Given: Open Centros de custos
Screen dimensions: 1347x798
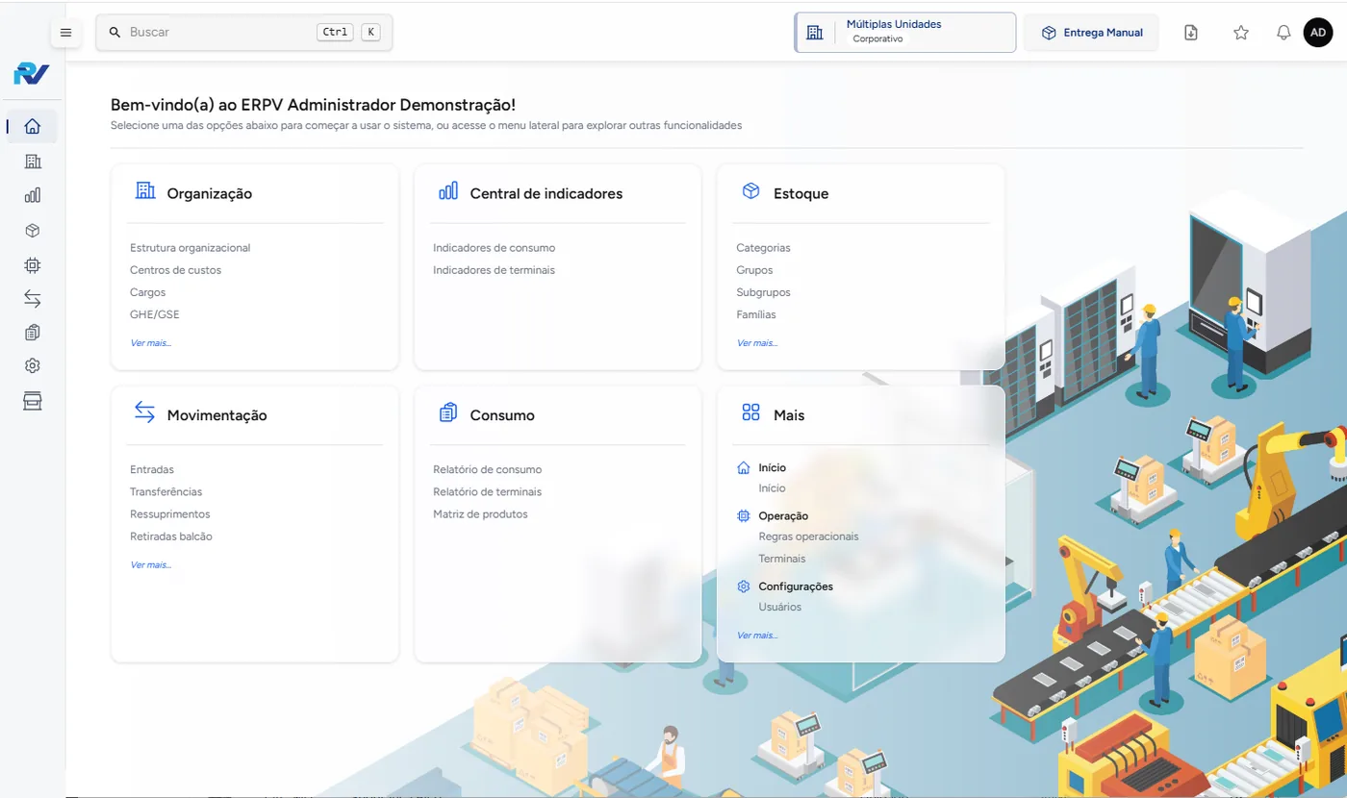Looking at the screenshot, I should coord(176,270).
